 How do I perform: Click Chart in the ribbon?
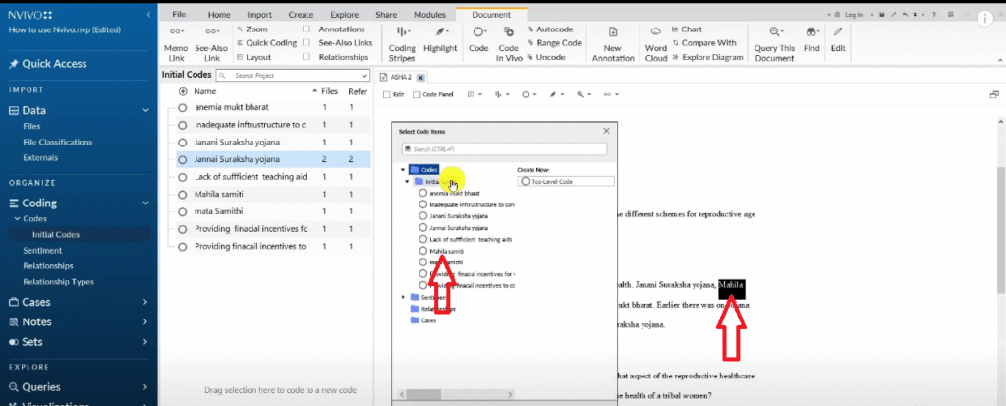click(x=687, y=29)
